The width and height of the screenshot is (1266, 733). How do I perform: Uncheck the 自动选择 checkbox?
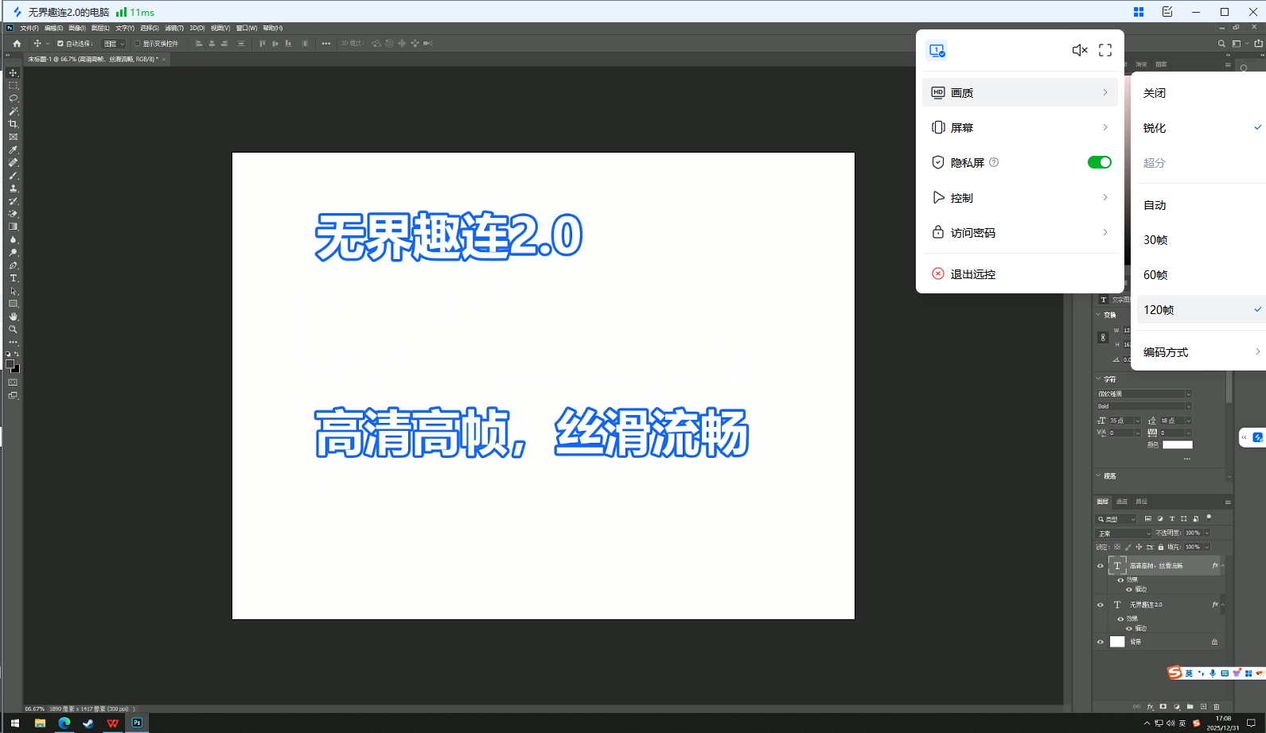(x=60, y=44)
